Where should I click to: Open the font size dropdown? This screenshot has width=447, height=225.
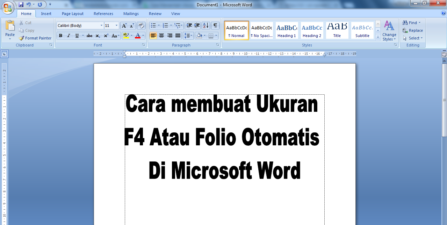point(117,26)
